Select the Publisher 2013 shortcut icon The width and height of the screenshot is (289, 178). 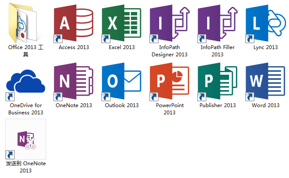(x=217, y=82)
